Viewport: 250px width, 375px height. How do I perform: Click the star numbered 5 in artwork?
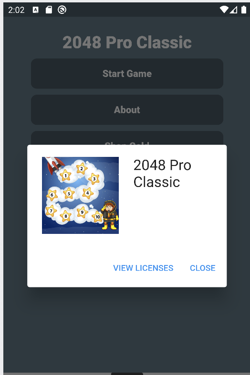(69, 193)
